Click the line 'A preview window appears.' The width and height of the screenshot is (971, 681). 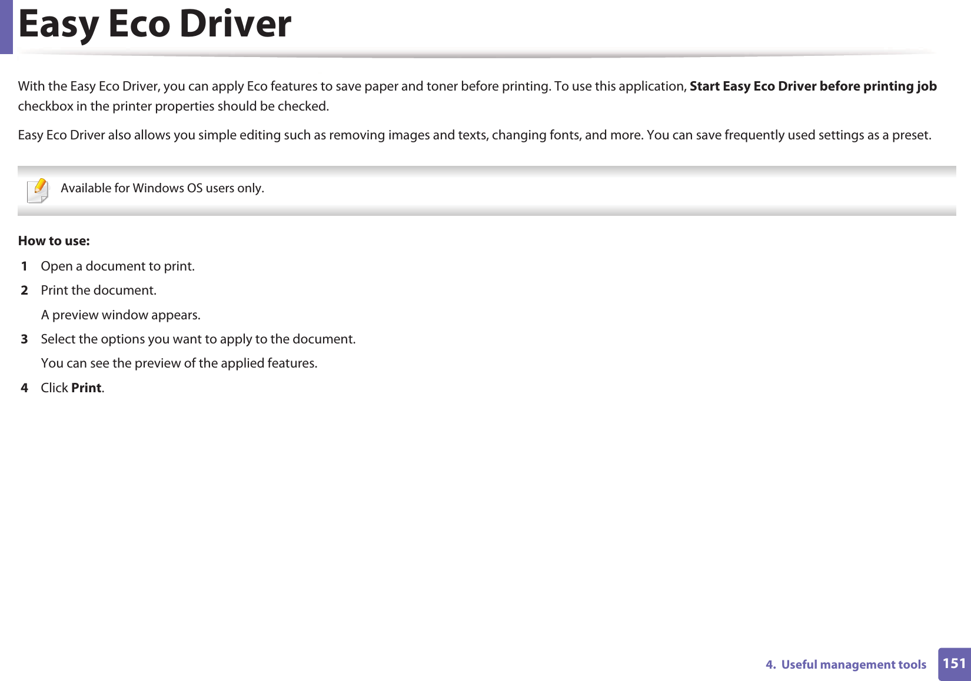(121, 315)
